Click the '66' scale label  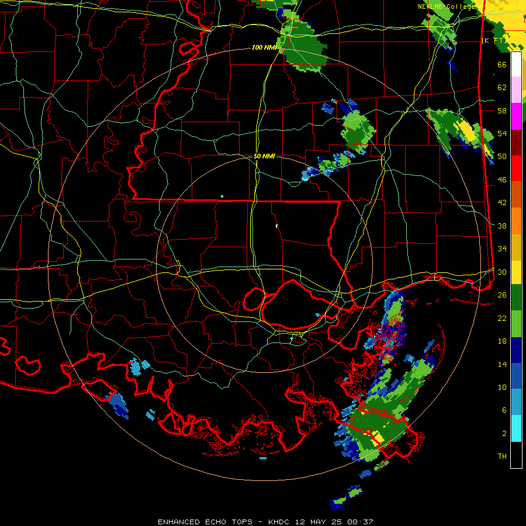coord(502,64)
